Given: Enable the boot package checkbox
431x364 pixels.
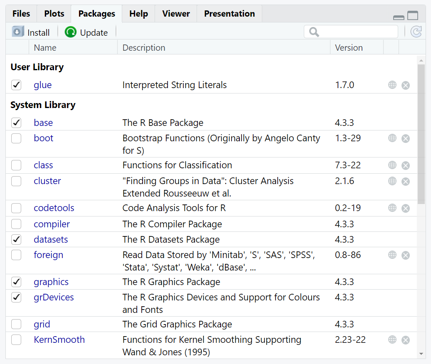Looking at the screenshot, I should [16, 138].
